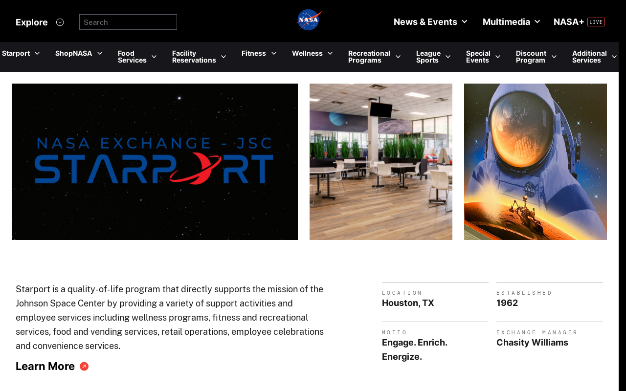This screenshot has width=626, height=391.
Task: Click the 'MOTTO' label
Action: (394, 332)
